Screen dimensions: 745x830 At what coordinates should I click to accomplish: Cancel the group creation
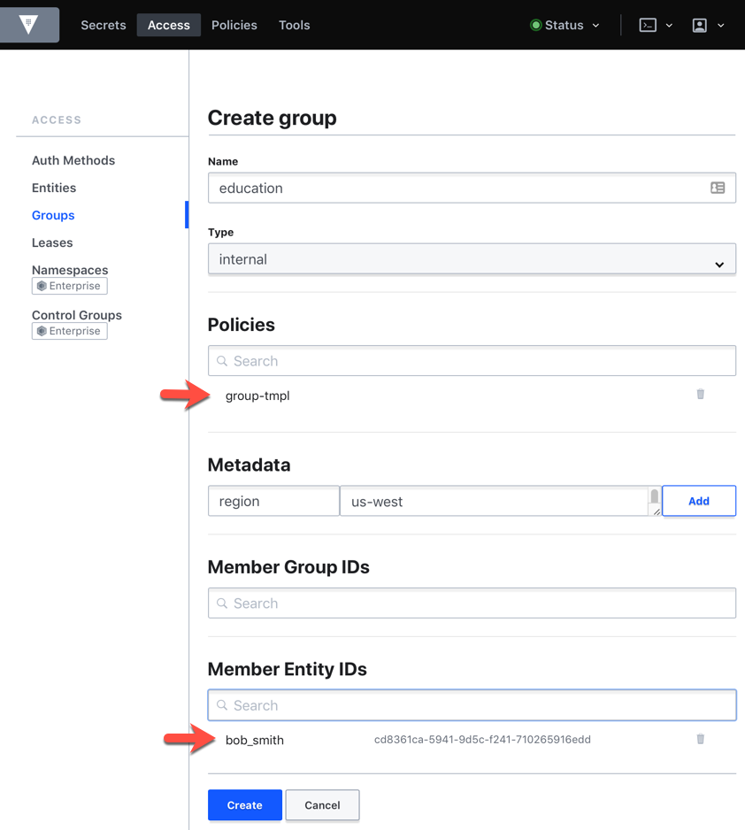(x=322, y=804)
